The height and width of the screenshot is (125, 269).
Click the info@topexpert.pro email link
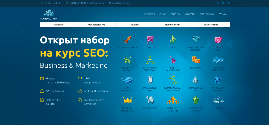pyautogui.click(x=120, y=3)
